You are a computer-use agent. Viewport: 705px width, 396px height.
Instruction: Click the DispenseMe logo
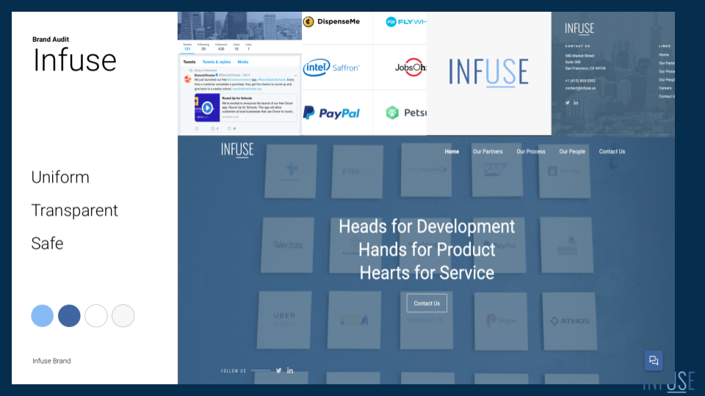[331, 21]
